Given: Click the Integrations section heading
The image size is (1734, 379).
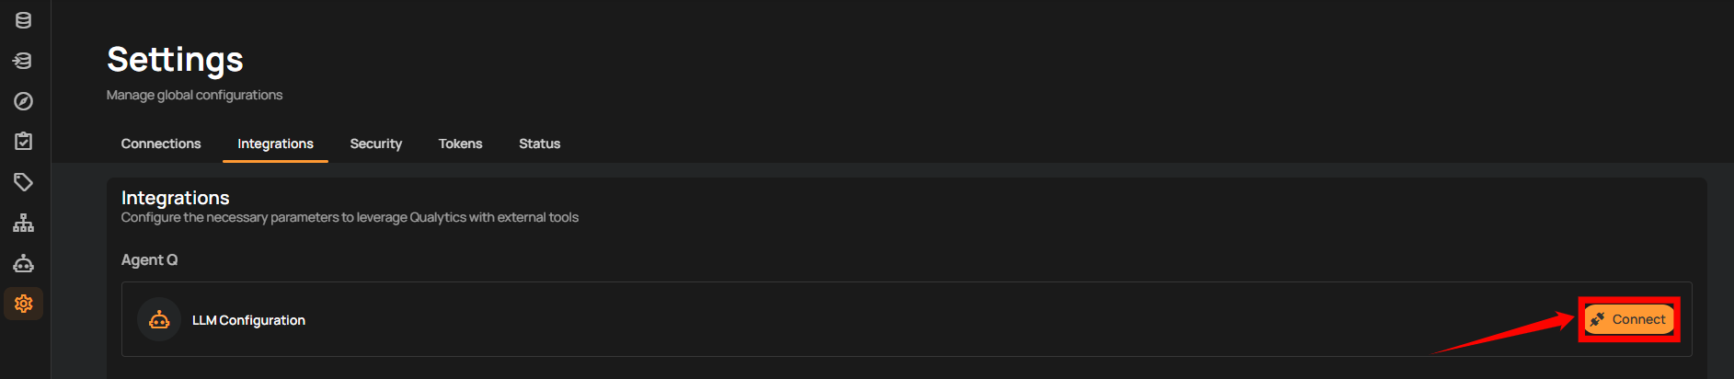Looking at the screenshot, I should pyautogui.click(x=176, y=198).
